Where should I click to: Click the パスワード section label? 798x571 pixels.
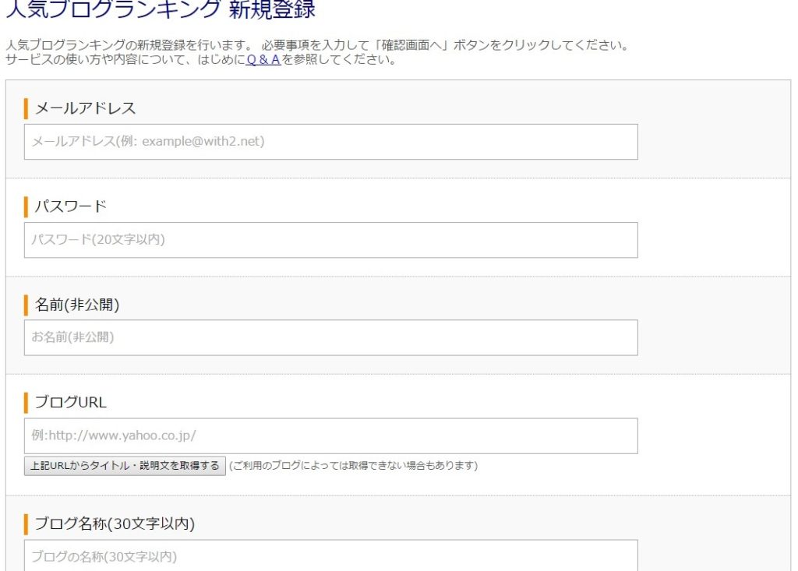coord(71,206)
